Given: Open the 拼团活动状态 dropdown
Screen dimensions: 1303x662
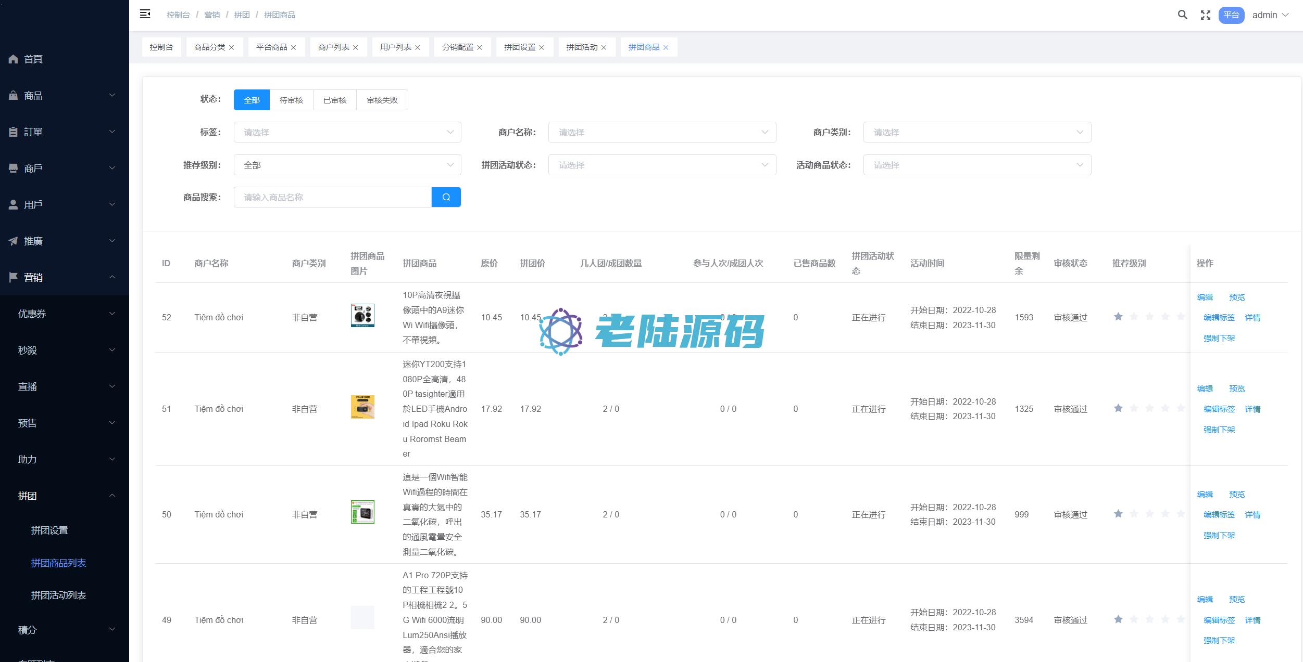Looking at the screenshot, I should [661, 165].
